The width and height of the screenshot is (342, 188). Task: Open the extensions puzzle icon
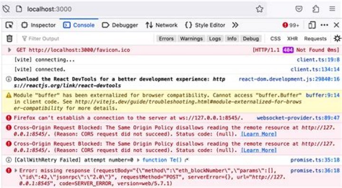[315, 9]
